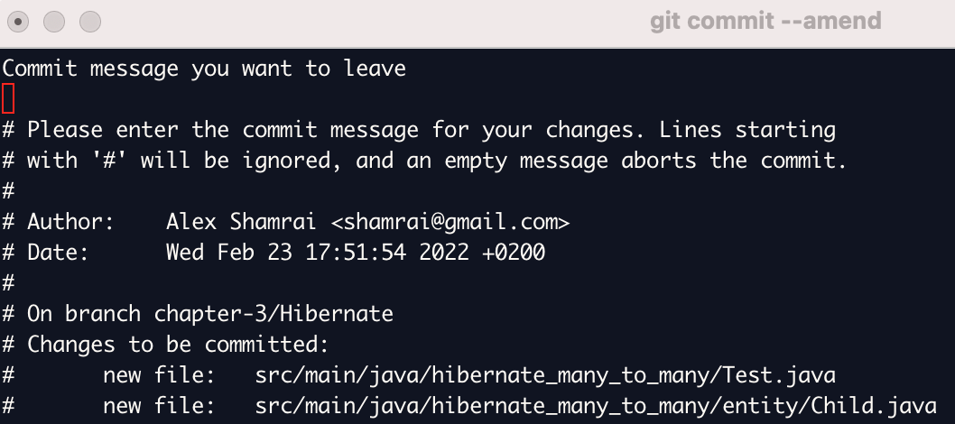Click 'Lines starting' at end of line
The image size is (955, 424).
coord(748,130)
